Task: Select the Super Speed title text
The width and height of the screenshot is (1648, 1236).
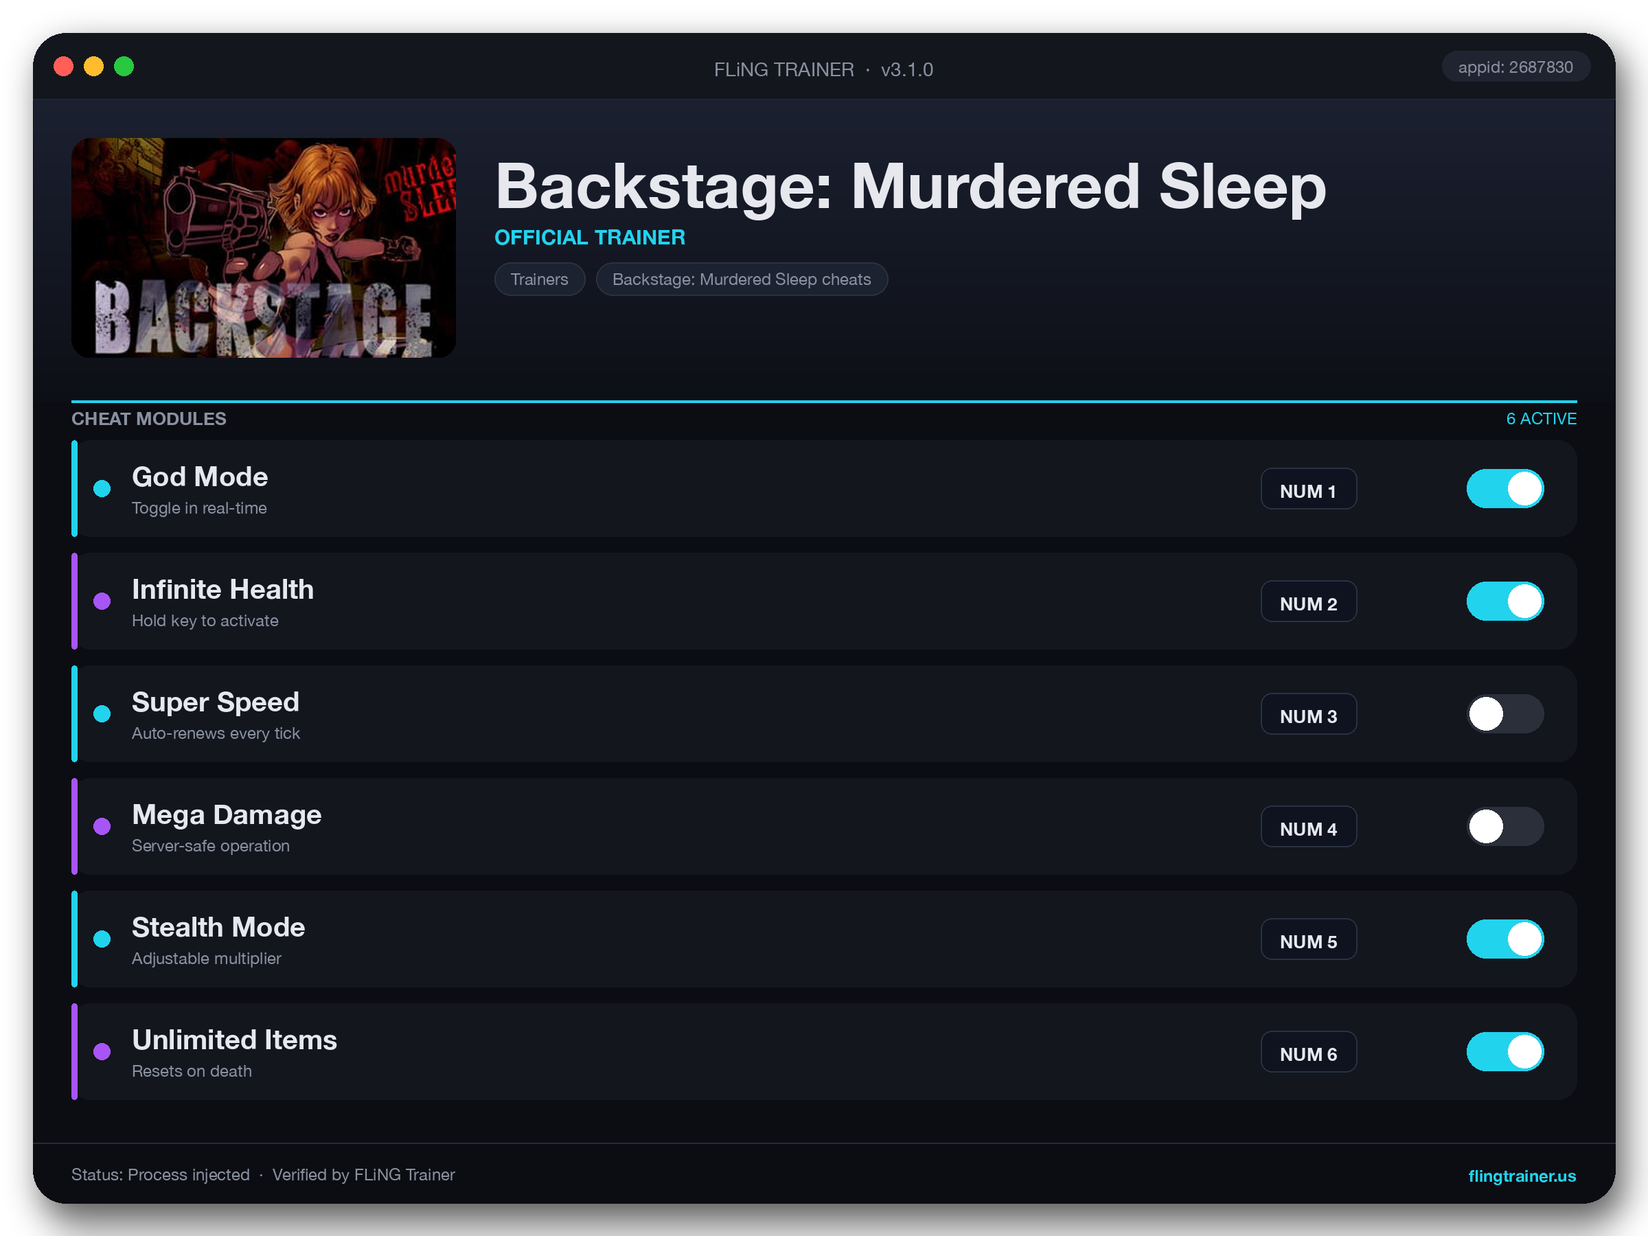Action: (x=216, y=702)
